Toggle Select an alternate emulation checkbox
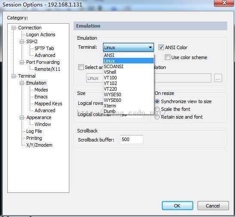Image resolution: width=235 pixels, height=217 pixels. [81, 67]
